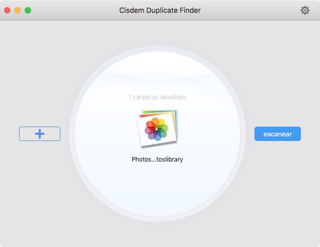Click the grey background below the plus button

coord(40,183)
